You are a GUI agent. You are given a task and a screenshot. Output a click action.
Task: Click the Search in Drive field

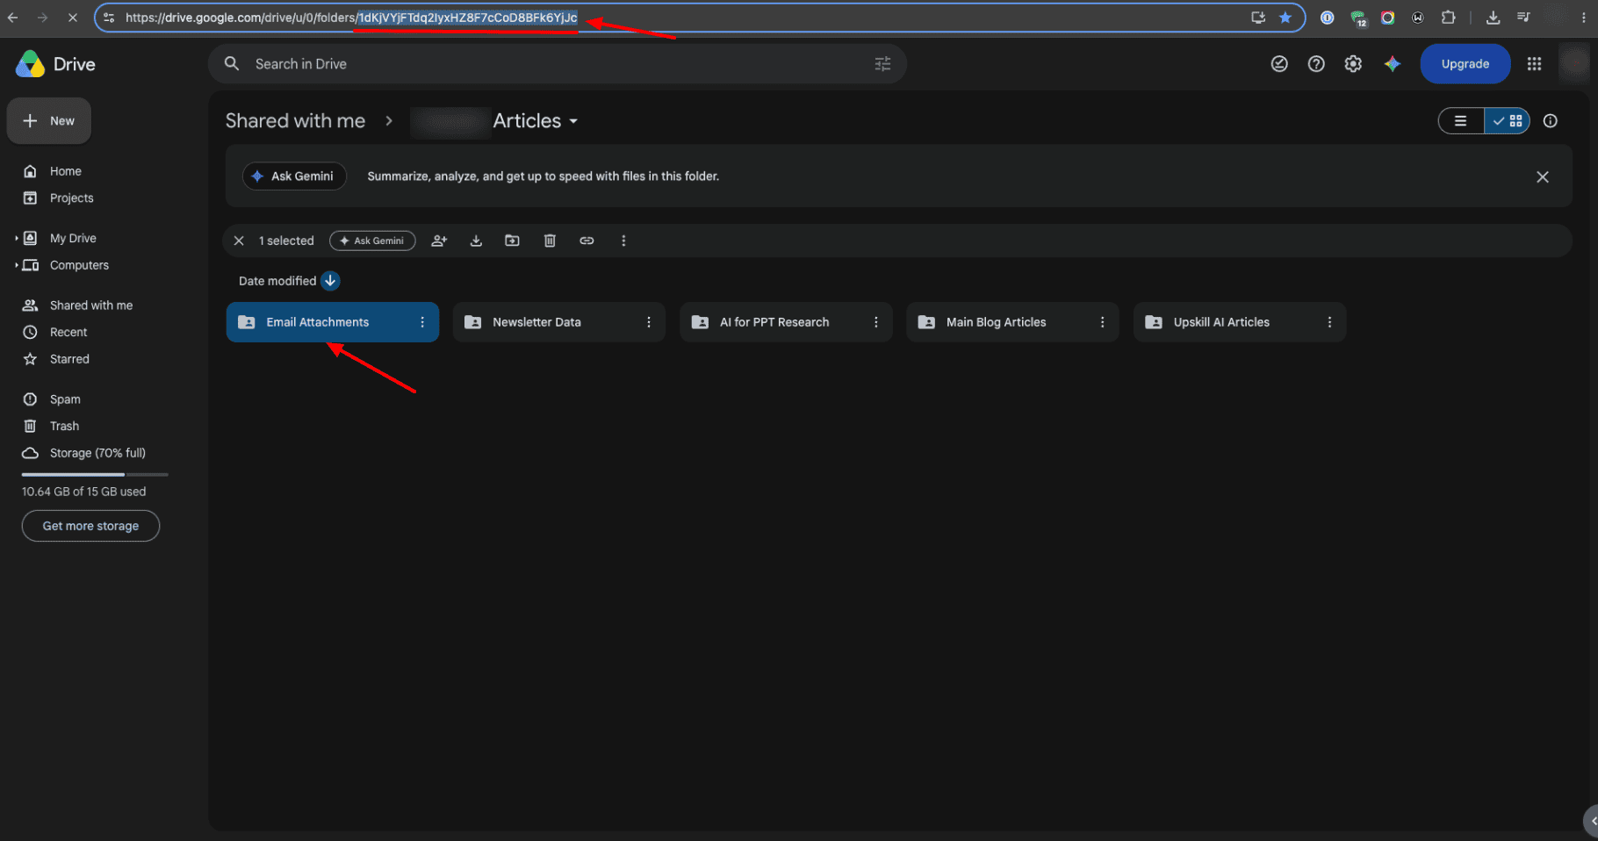558,64
